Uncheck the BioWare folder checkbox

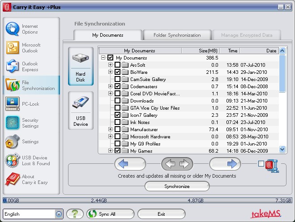[118, 72]
